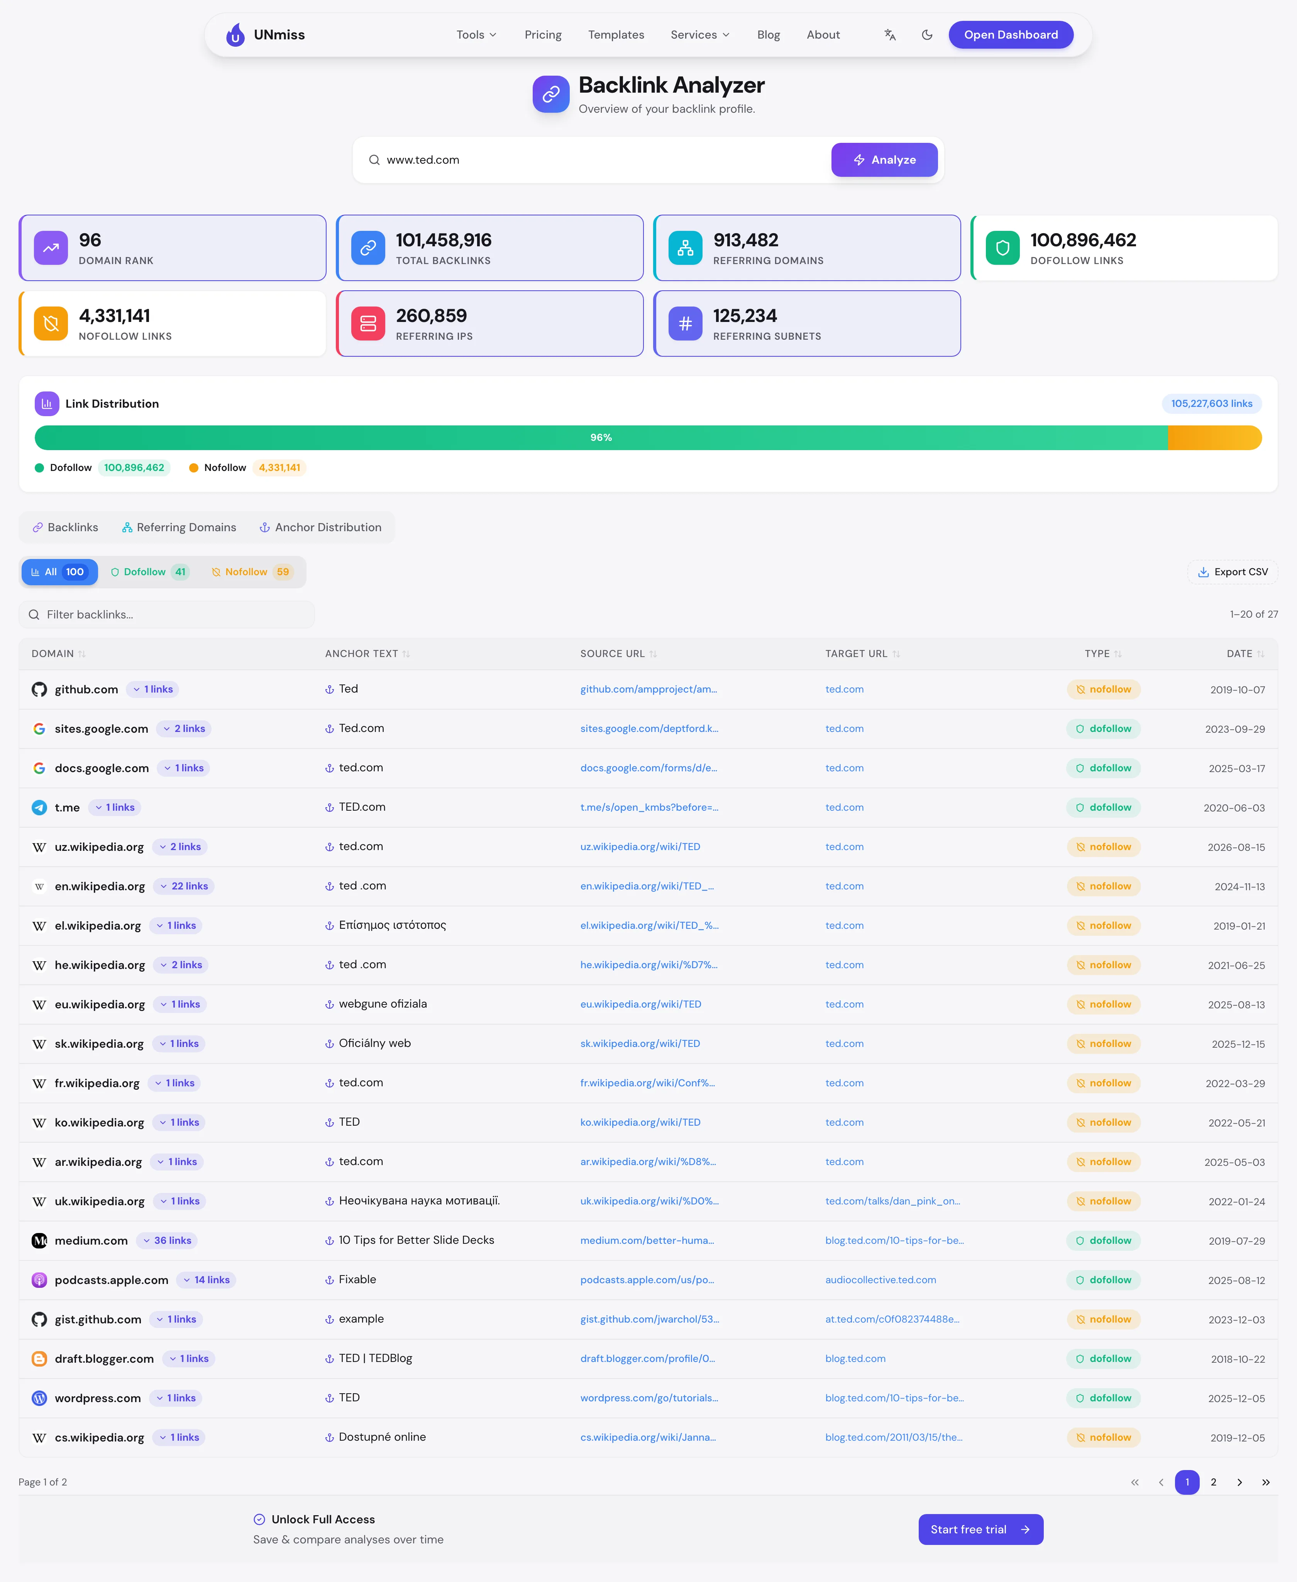Open the github.com/ampproject source URL

coord(648,689)
